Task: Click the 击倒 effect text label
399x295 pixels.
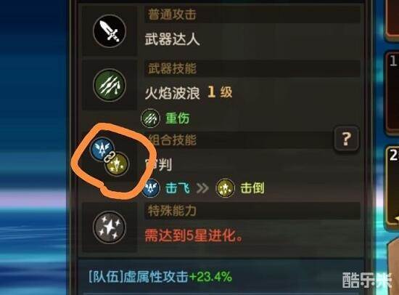Action: [252, 188]
